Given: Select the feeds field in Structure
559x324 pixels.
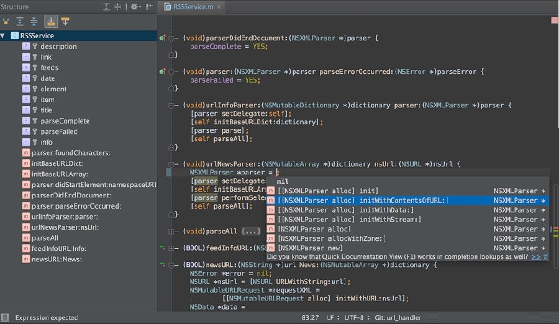Looking at the screenshot, I should tap(50, 68).
